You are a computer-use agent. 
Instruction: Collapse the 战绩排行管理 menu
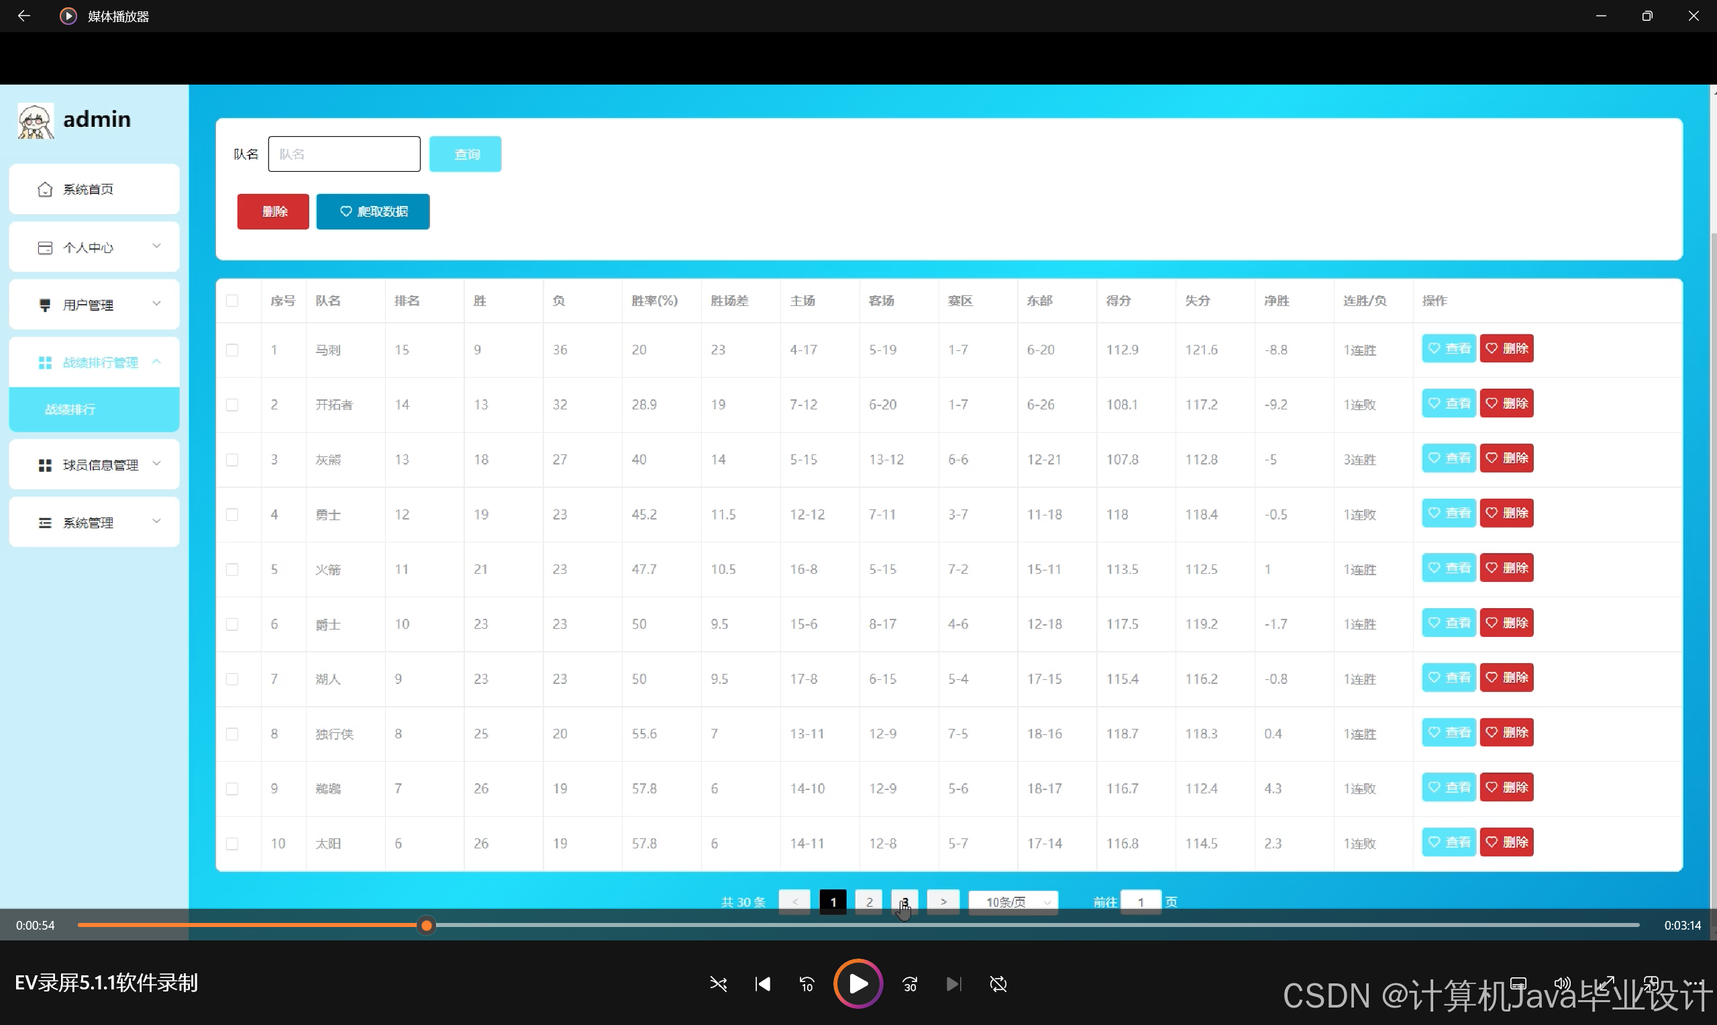click(94, 362)
